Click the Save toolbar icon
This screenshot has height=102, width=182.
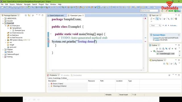coord(12,7)
